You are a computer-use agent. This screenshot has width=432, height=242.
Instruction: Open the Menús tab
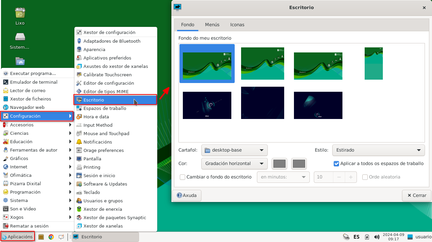(x=212, y=24)
